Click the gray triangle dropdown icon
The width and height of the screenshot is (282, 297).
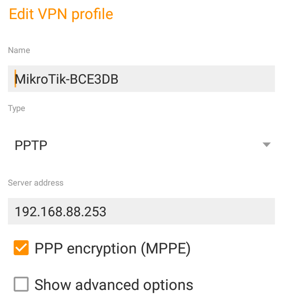pos(267,145)
